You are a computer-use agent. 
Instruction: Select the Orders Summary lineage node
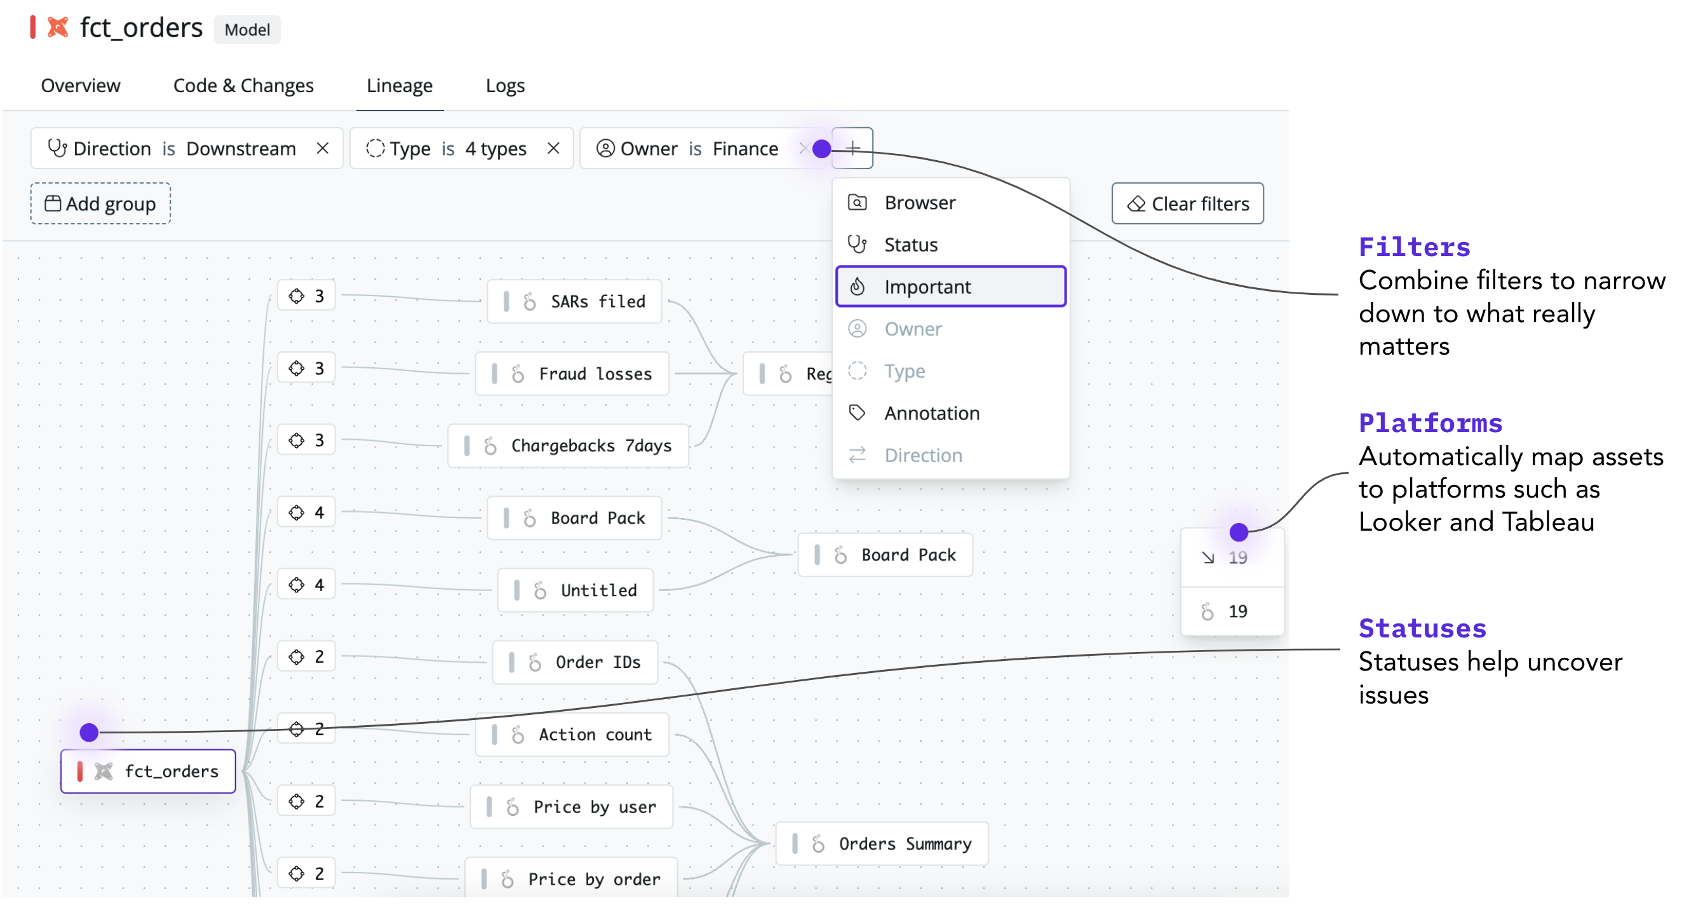[x=882, y=843]
